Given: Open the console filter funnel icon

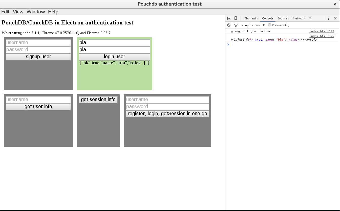Looking at the screenshot, I should pyautogui.click(x=236, y=25).
